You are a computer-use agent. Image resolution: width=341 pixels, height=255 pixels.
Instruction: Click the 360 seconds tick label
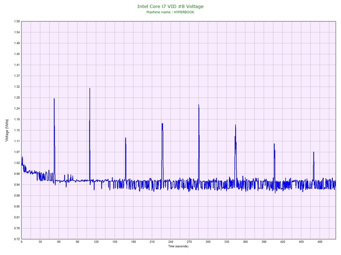coord(245,242)
